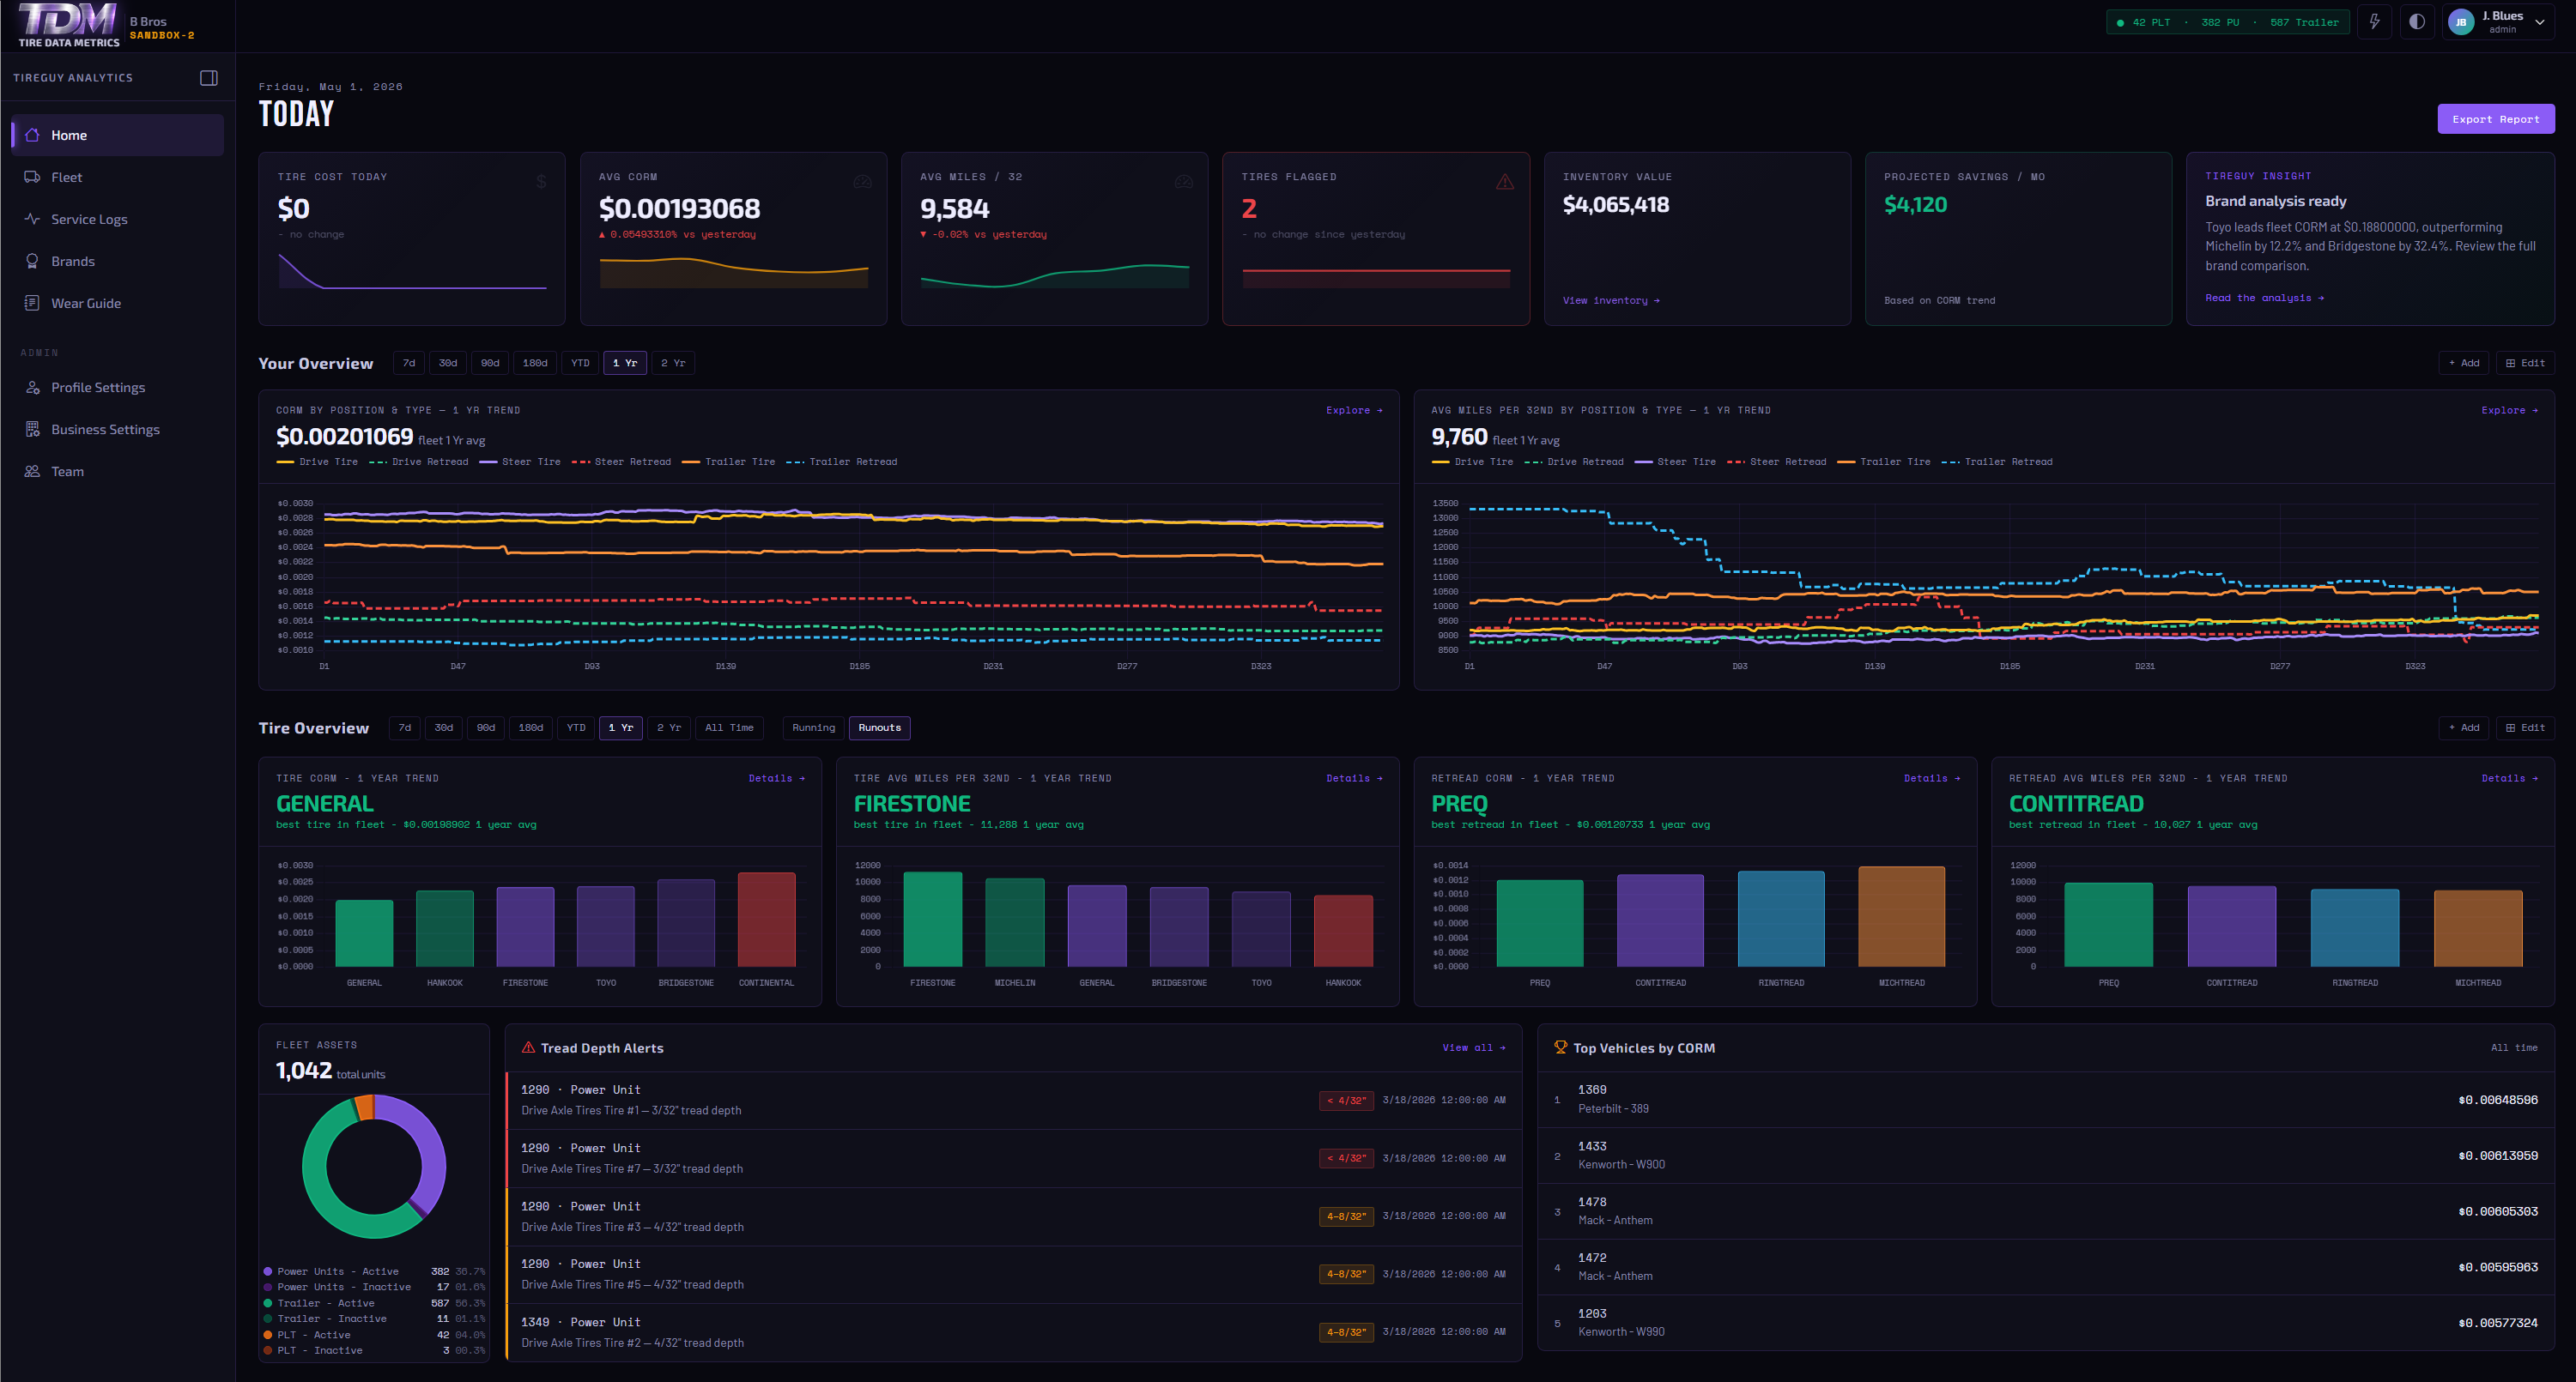The width and height of the screenshot is (2576, 1382).
Task: Toggle Trailer Retread legend in Miles chart
Action: pos(1997,462)
